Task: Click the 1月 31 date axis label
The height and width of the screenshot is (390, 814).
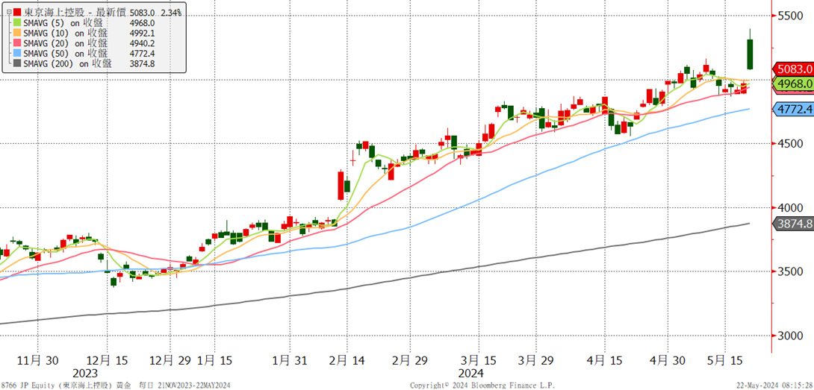Action: coord(291,361)
